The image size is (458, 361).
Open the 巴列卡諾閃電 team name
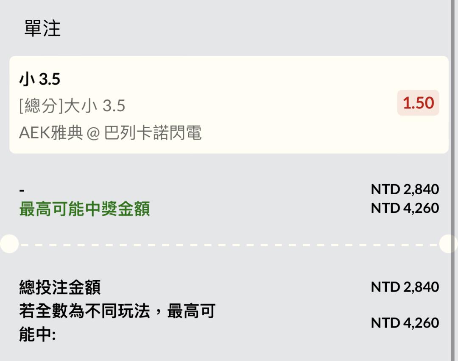point(153,133)
